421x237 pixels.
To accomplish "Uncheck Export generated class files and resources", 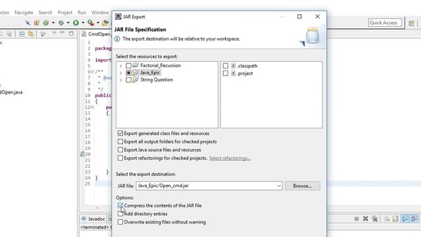I will [120, 133].
